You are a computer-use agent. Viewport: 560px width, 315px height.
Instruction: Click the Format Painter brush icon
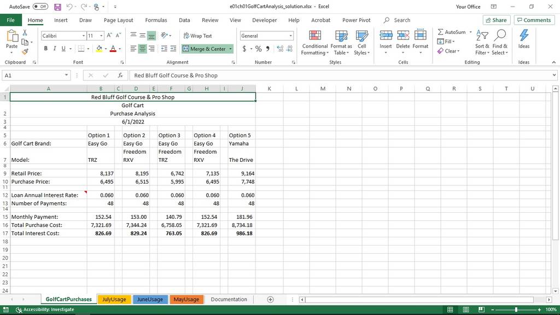pos(25,52)
